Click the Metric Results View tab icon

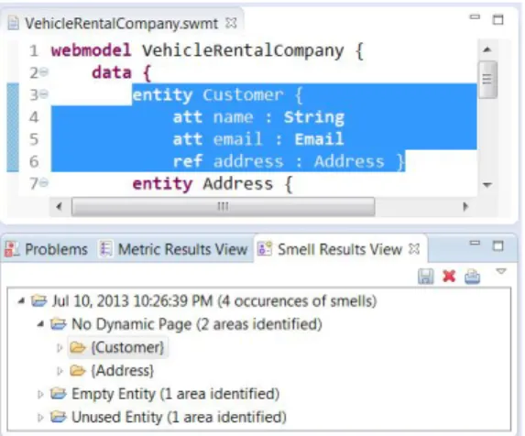pyautogui.click(x=105, y=249)
